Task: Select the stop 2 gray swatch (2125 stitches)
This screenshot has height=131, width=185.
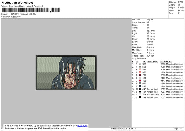Action: (140, 67)
